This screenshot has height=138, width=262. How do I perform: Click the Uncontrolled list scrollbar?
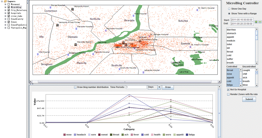257,77
